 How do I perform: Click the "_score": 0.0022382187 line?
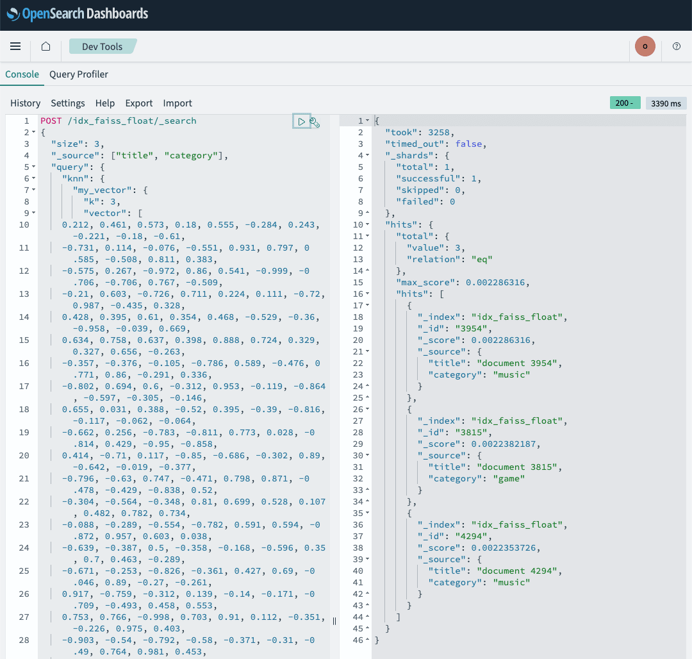[x=479, y=444]
